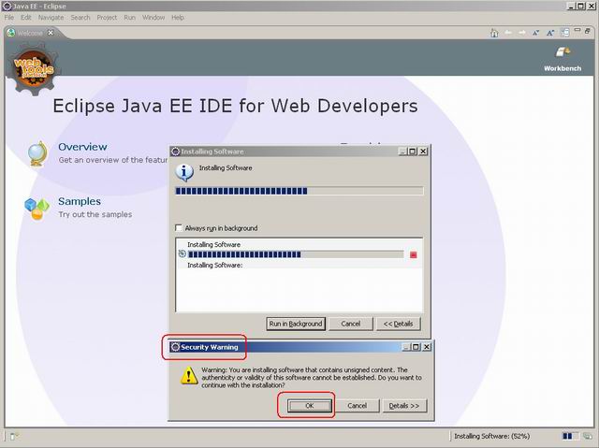Screen dimensions: 599x448
Task: Click the magnify font size icon
Action: pos(551,33)
